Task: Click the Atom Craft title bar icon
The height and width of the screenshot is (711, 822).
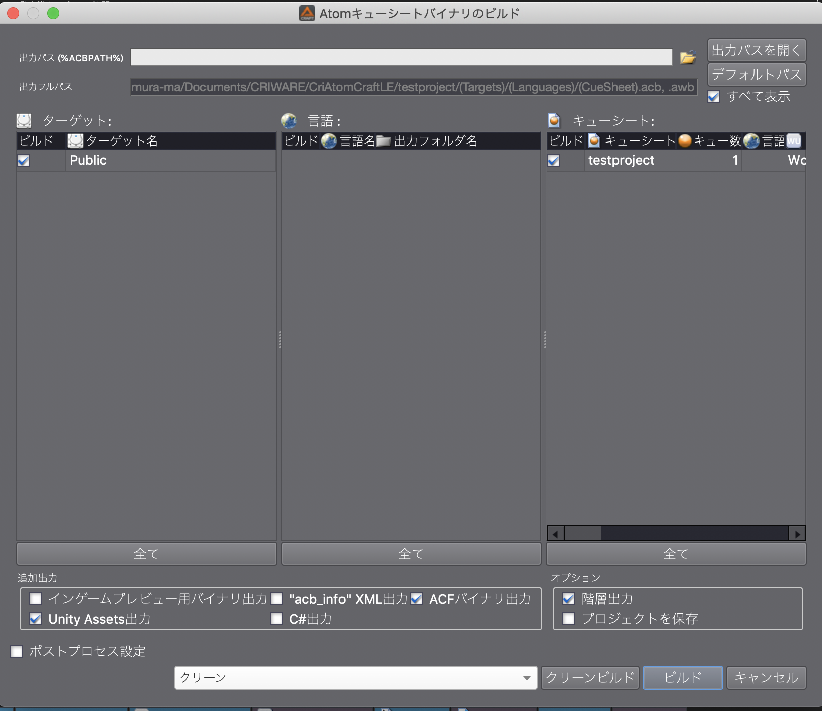Action: 307,13
